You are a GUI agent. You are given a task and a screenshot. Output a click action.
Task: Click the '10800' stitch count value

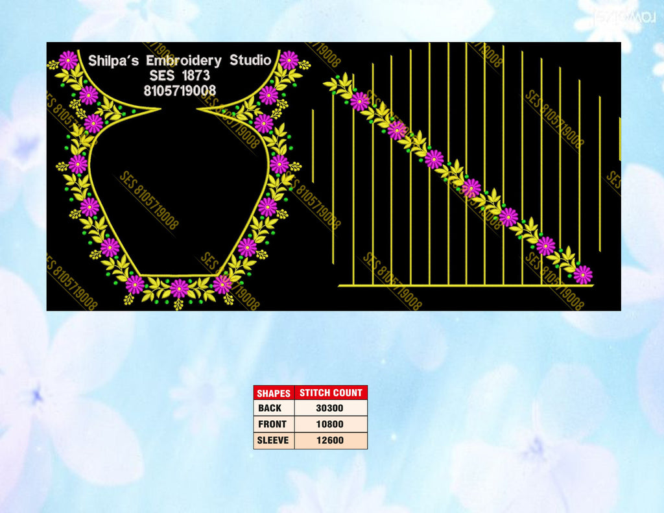click(x=329, y=424)
